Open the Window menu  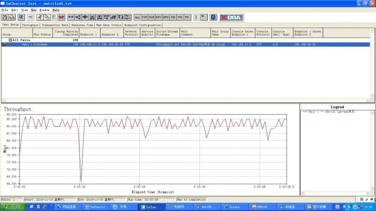[x=44, y=10]
